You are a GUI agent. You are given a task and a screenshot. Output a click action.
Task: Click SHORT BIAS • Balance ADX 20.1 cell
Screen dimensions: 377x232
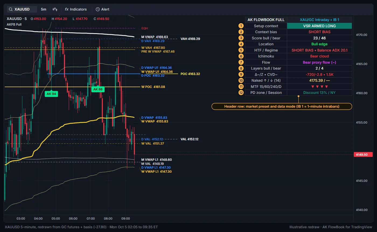click(319, 50)
